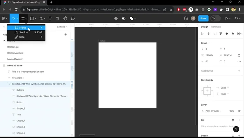
Task: Open Move tools dropdown arrow
Action: coord(17,18)
